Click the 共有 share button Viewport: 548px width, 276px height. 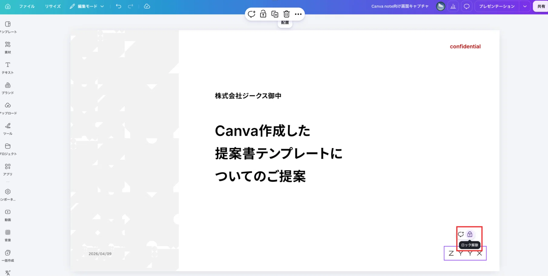(x=541, y=6)
